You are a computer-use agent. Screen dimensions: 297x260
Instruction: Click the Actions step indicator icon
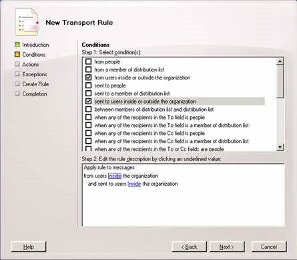17,64
